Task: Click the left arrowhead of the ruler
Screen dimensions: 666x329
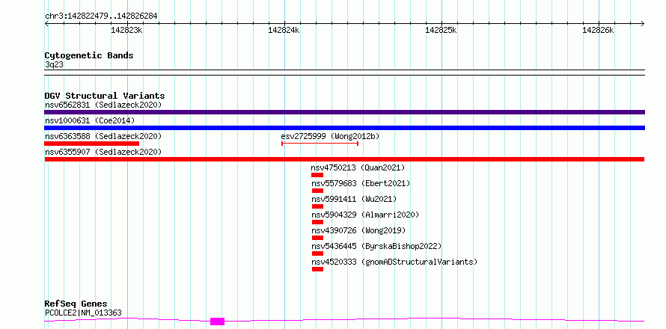Action: point(46,23)
